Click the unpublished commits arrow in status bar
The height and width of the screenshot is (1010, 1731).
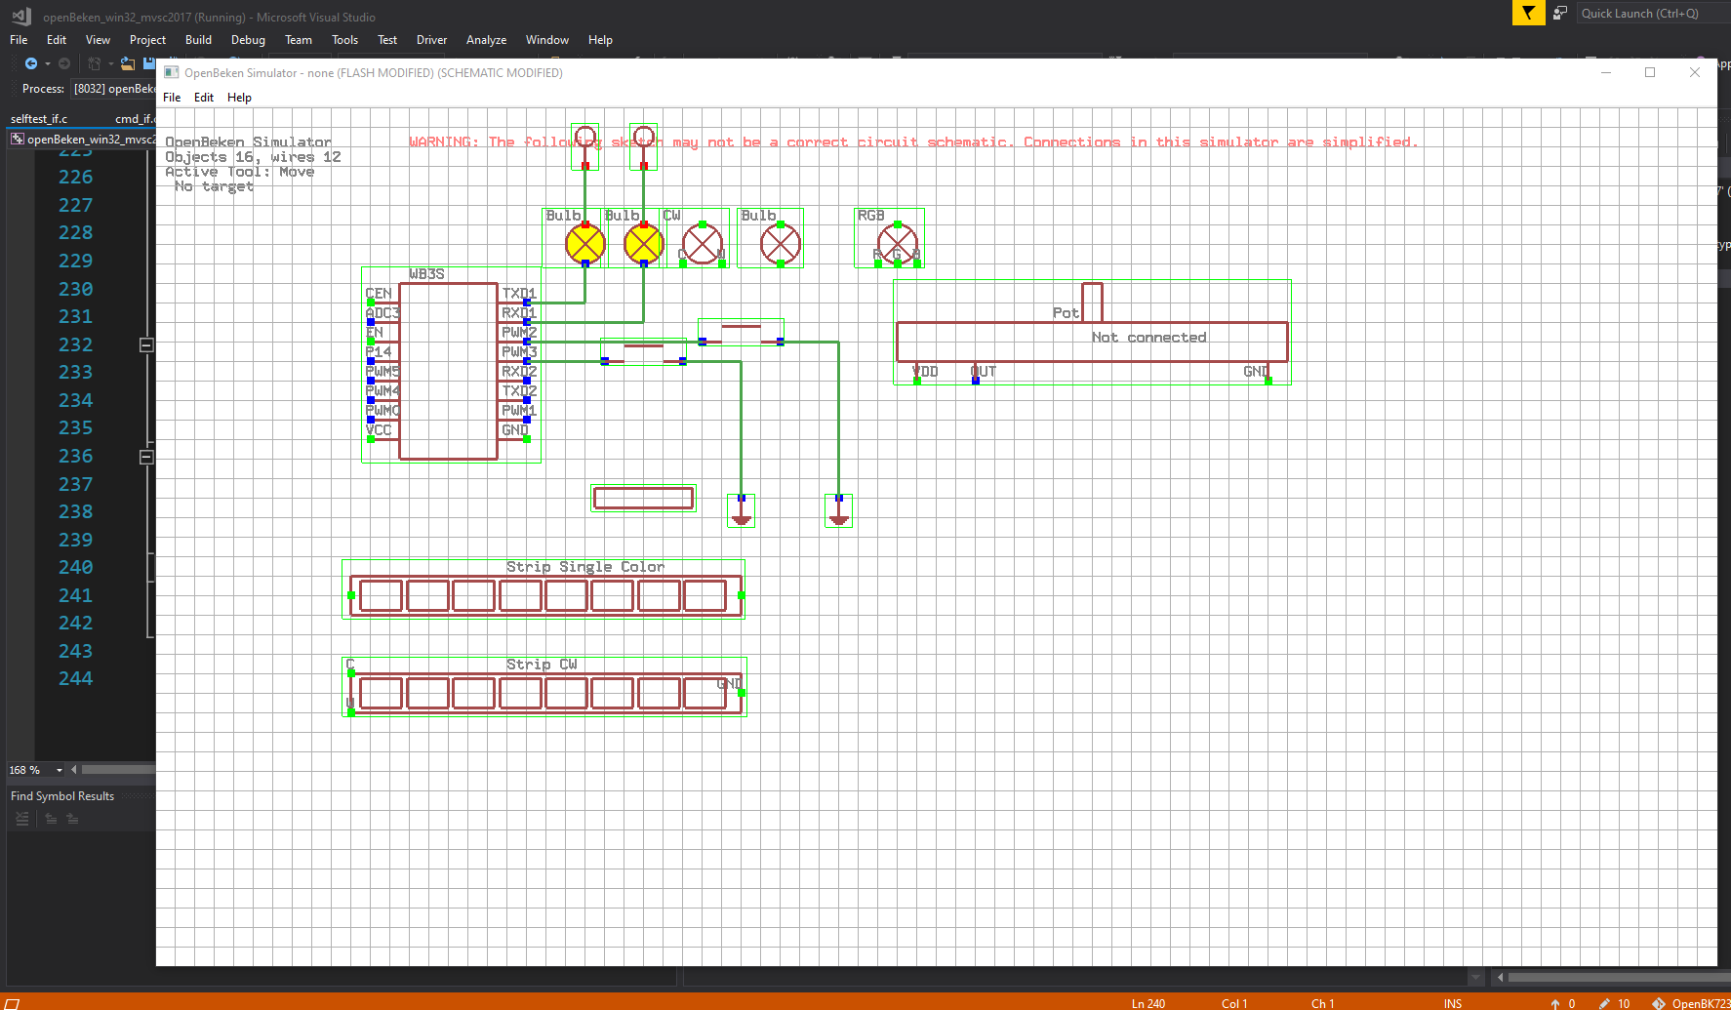click(x=1555, y=1003)
